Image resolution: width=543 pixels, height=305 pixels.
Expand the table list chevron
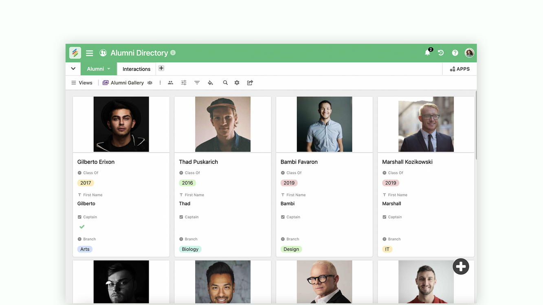[x=73, y=69]
